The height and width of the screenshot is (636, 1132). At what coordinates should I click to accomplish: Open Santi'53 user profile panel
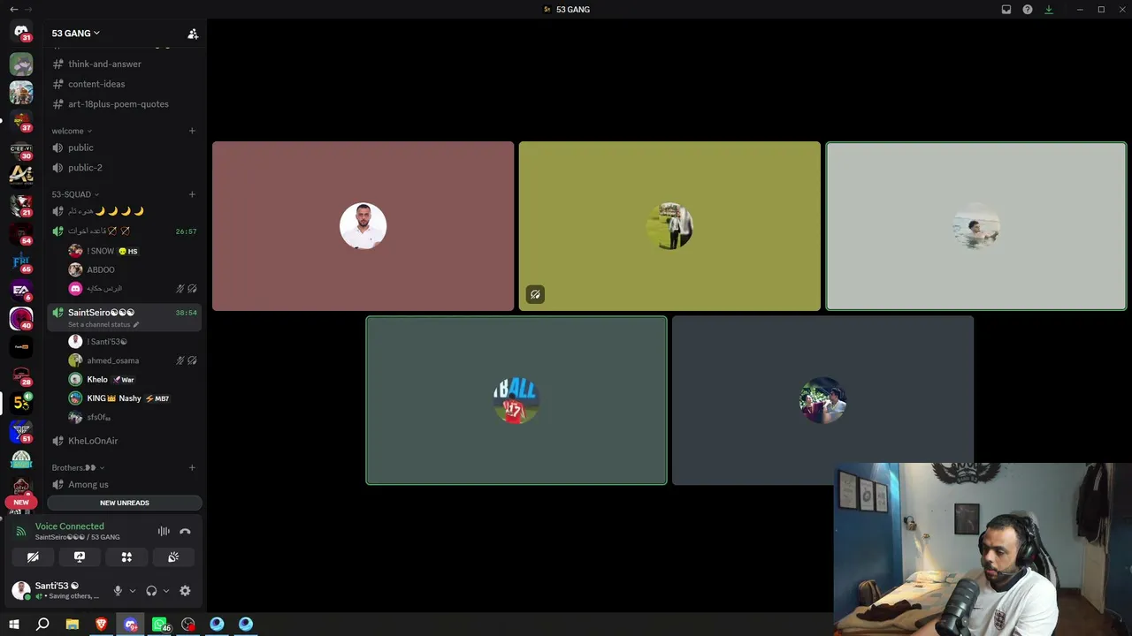tap(57, 590)
